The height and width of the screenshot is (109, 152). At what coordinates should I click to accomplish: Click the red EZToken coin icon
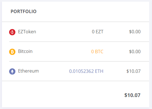12,32
